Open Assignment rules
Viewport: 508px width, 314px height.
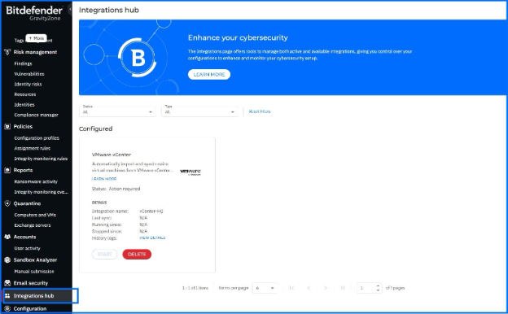(x=32, y=148)
